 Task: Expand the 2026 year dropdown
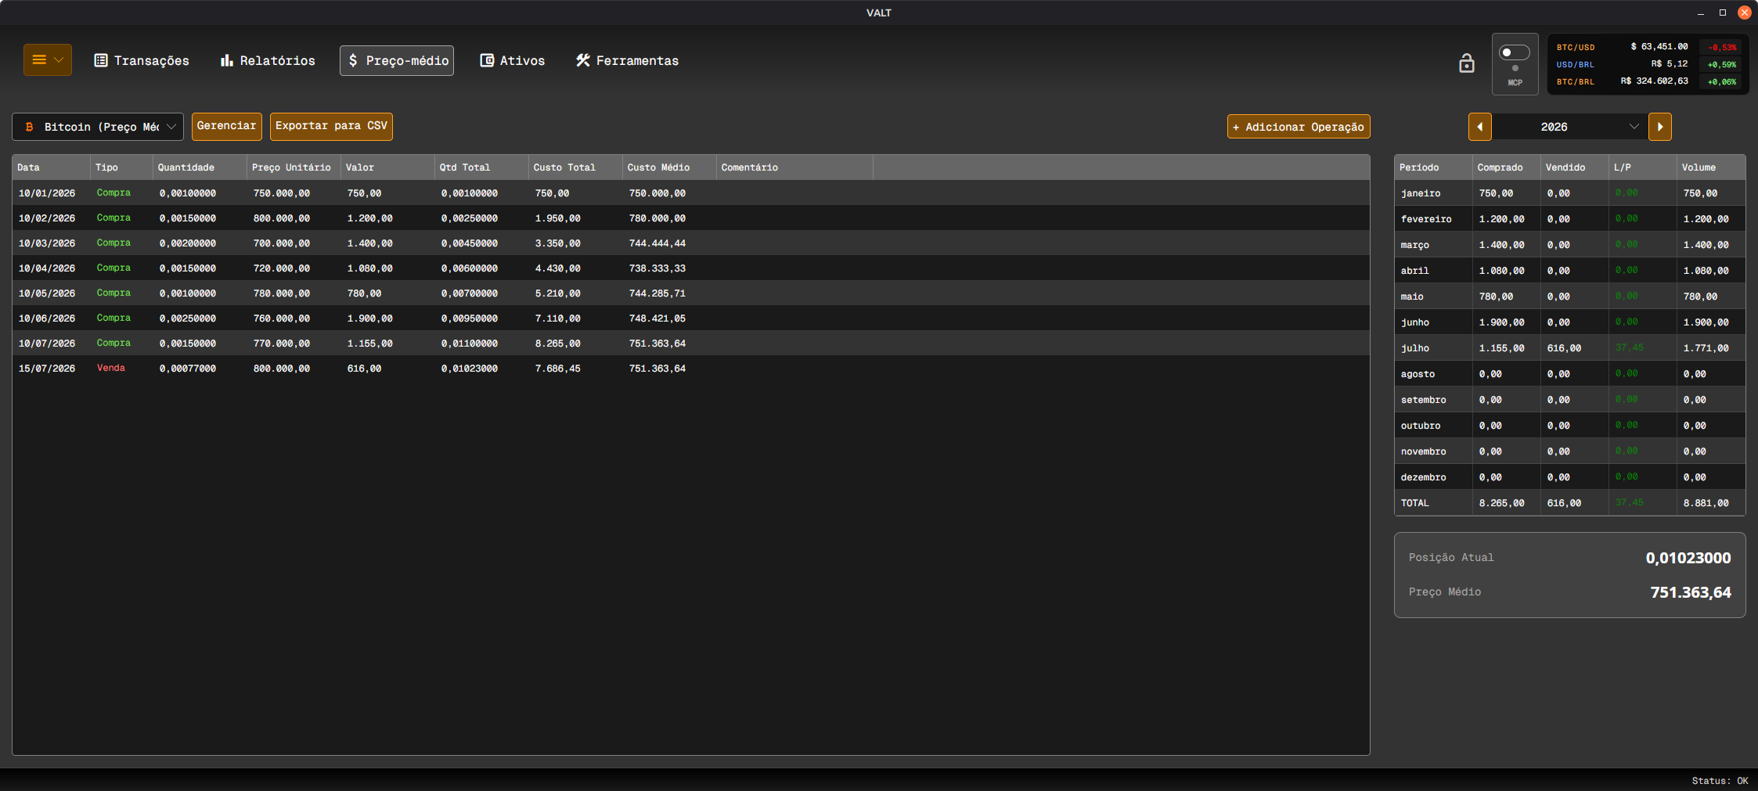[x=1569, y=127]
